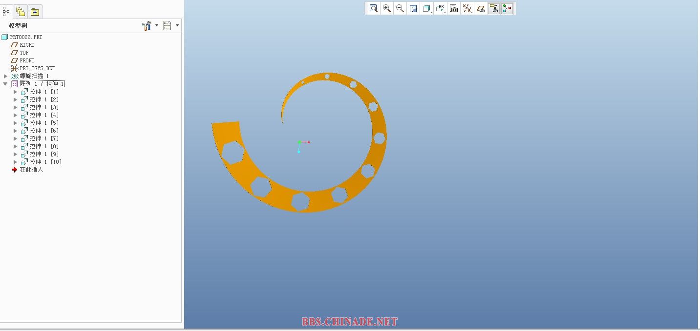This screenshot has height=331, width=700.
Task: Select the TOP datum plane
Action: click(24, 53)
